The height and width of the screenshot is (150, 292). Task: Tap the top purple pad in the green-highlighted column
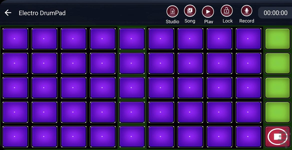tap(132, 39)
